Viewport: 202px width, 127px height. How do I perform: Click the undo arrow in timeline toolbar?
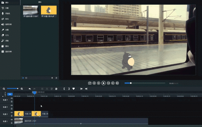[x=30, y=89]
